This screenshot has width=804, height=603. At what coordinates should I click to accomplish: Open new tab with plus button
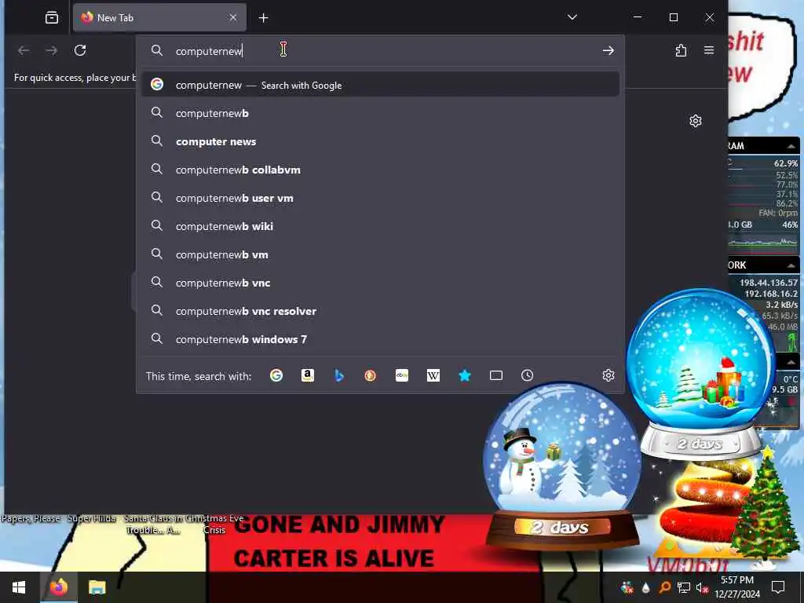pyautogui.click(x=264, y=18)
